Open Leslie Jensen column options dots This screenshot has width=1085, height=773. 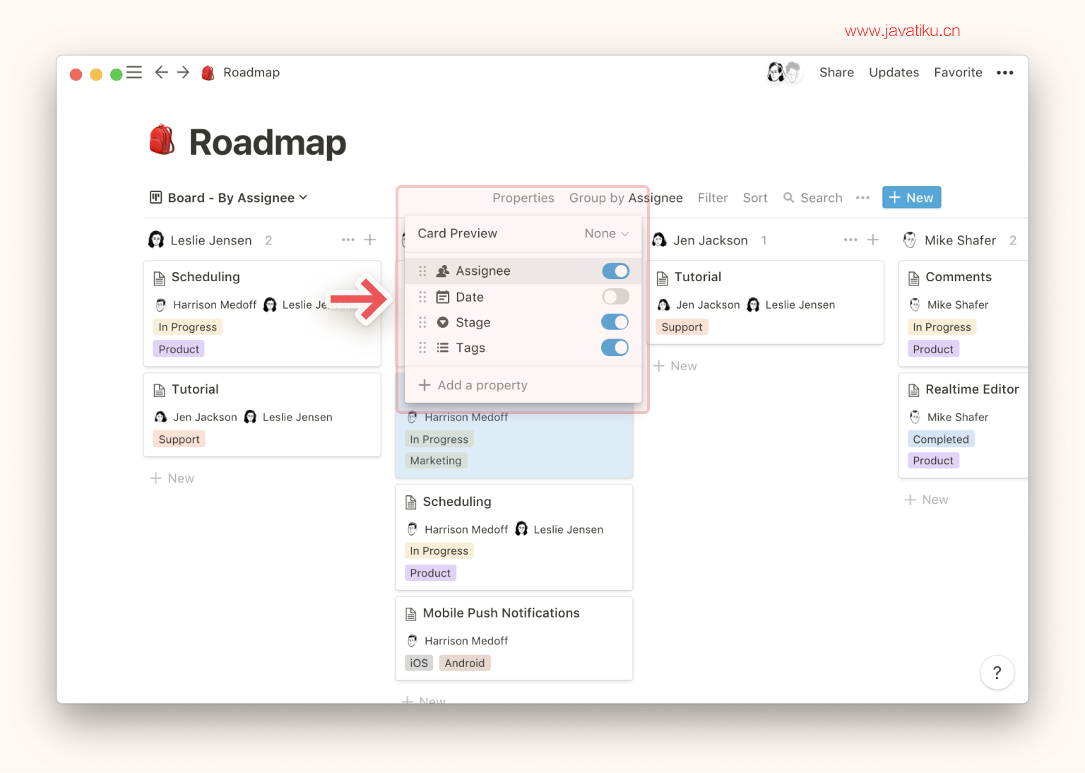348,240
